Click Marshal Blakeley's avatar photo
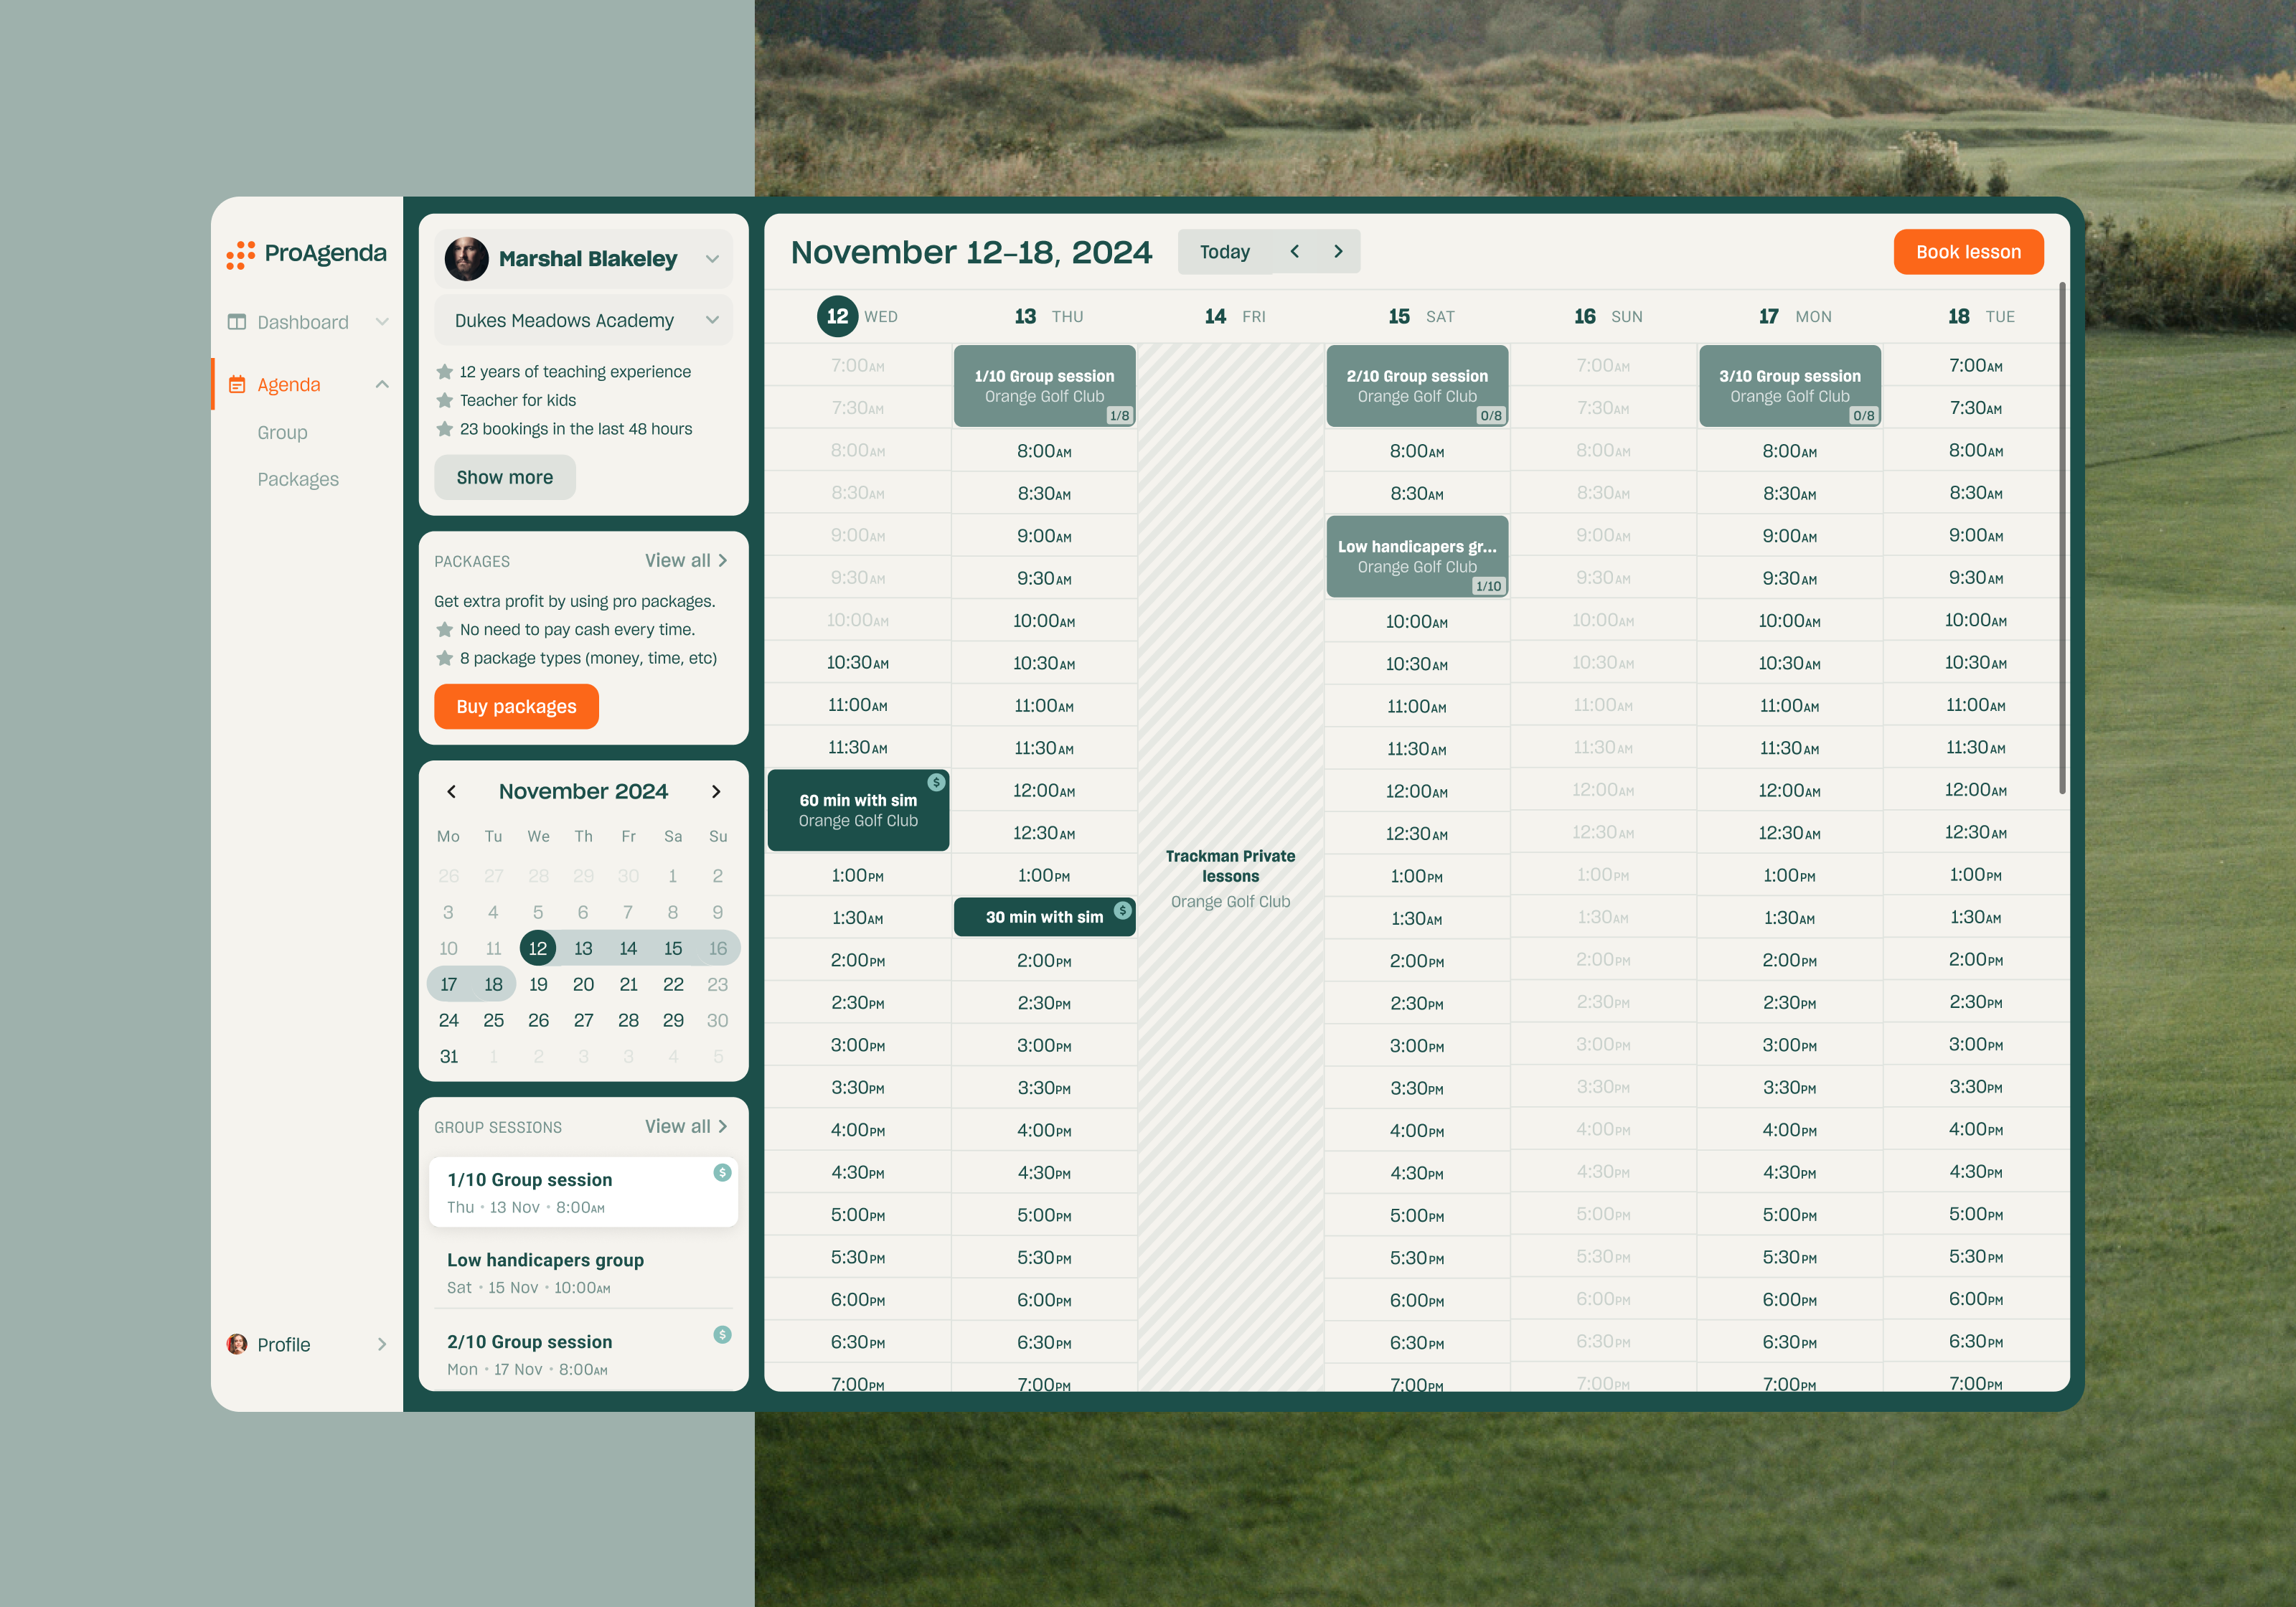 tap(466, 258)
